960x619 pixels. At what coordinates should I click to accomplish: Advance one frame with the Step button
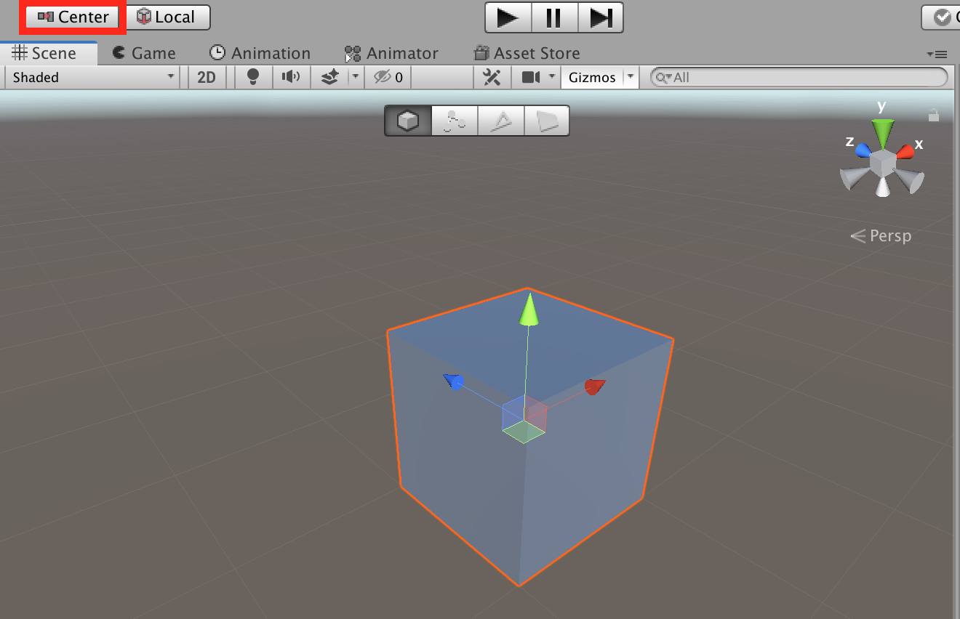pyautogui.click(x=601, y=17)
